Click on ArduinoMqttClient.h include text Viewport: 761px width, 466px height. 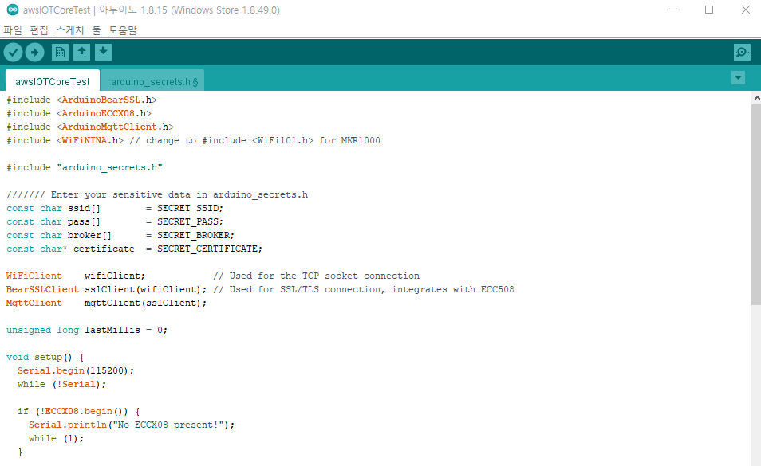tap(115, 127)
